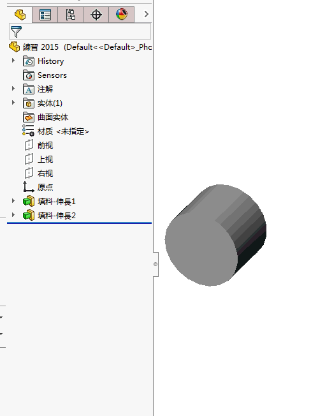Click the 注解 annotations folder icon
Viewport: 311px width, 416px height.
coord(28,89)
